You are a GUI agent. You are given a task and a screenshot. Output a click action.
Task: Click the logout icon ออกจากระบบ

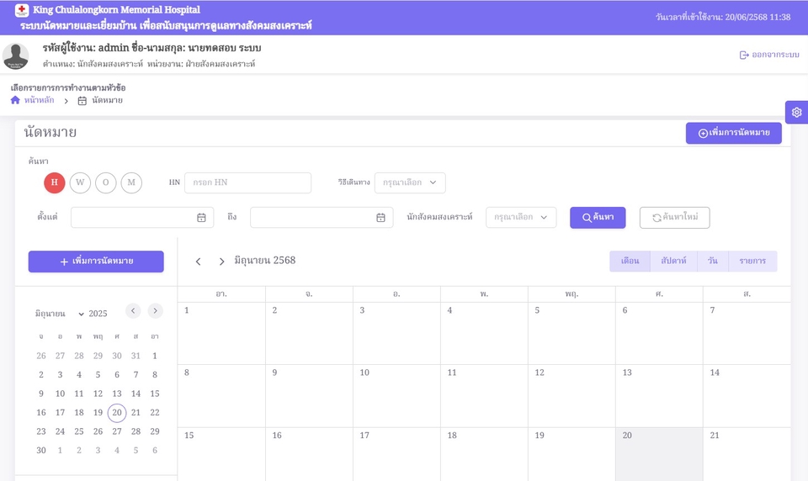tap(743, 55)
